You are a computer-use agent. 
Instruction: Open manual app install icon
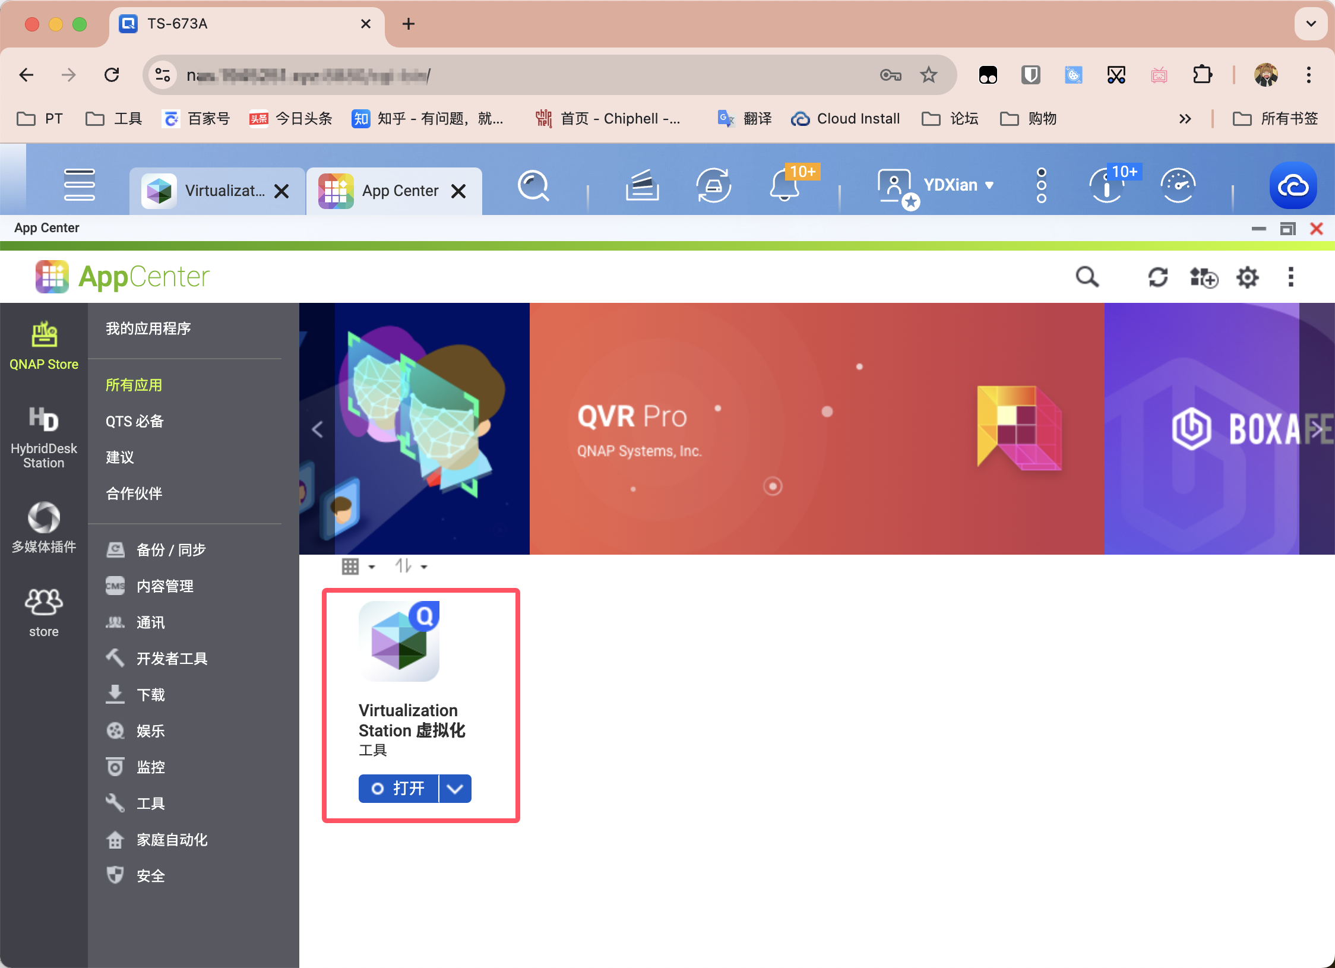coord(1204,277)
